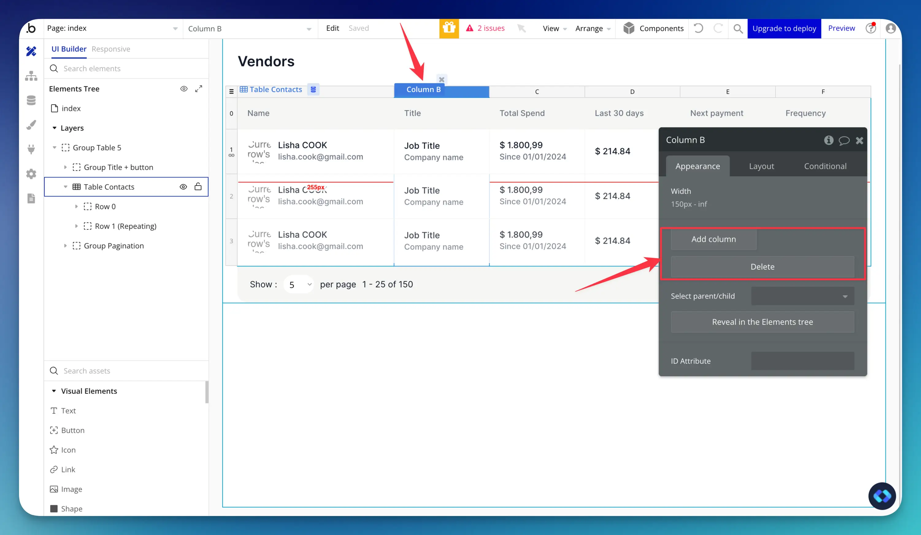Image resolution: width=921 pixels, height=535 pixels.
Task: Open the per page count dropdown
Action: point(299,284)
